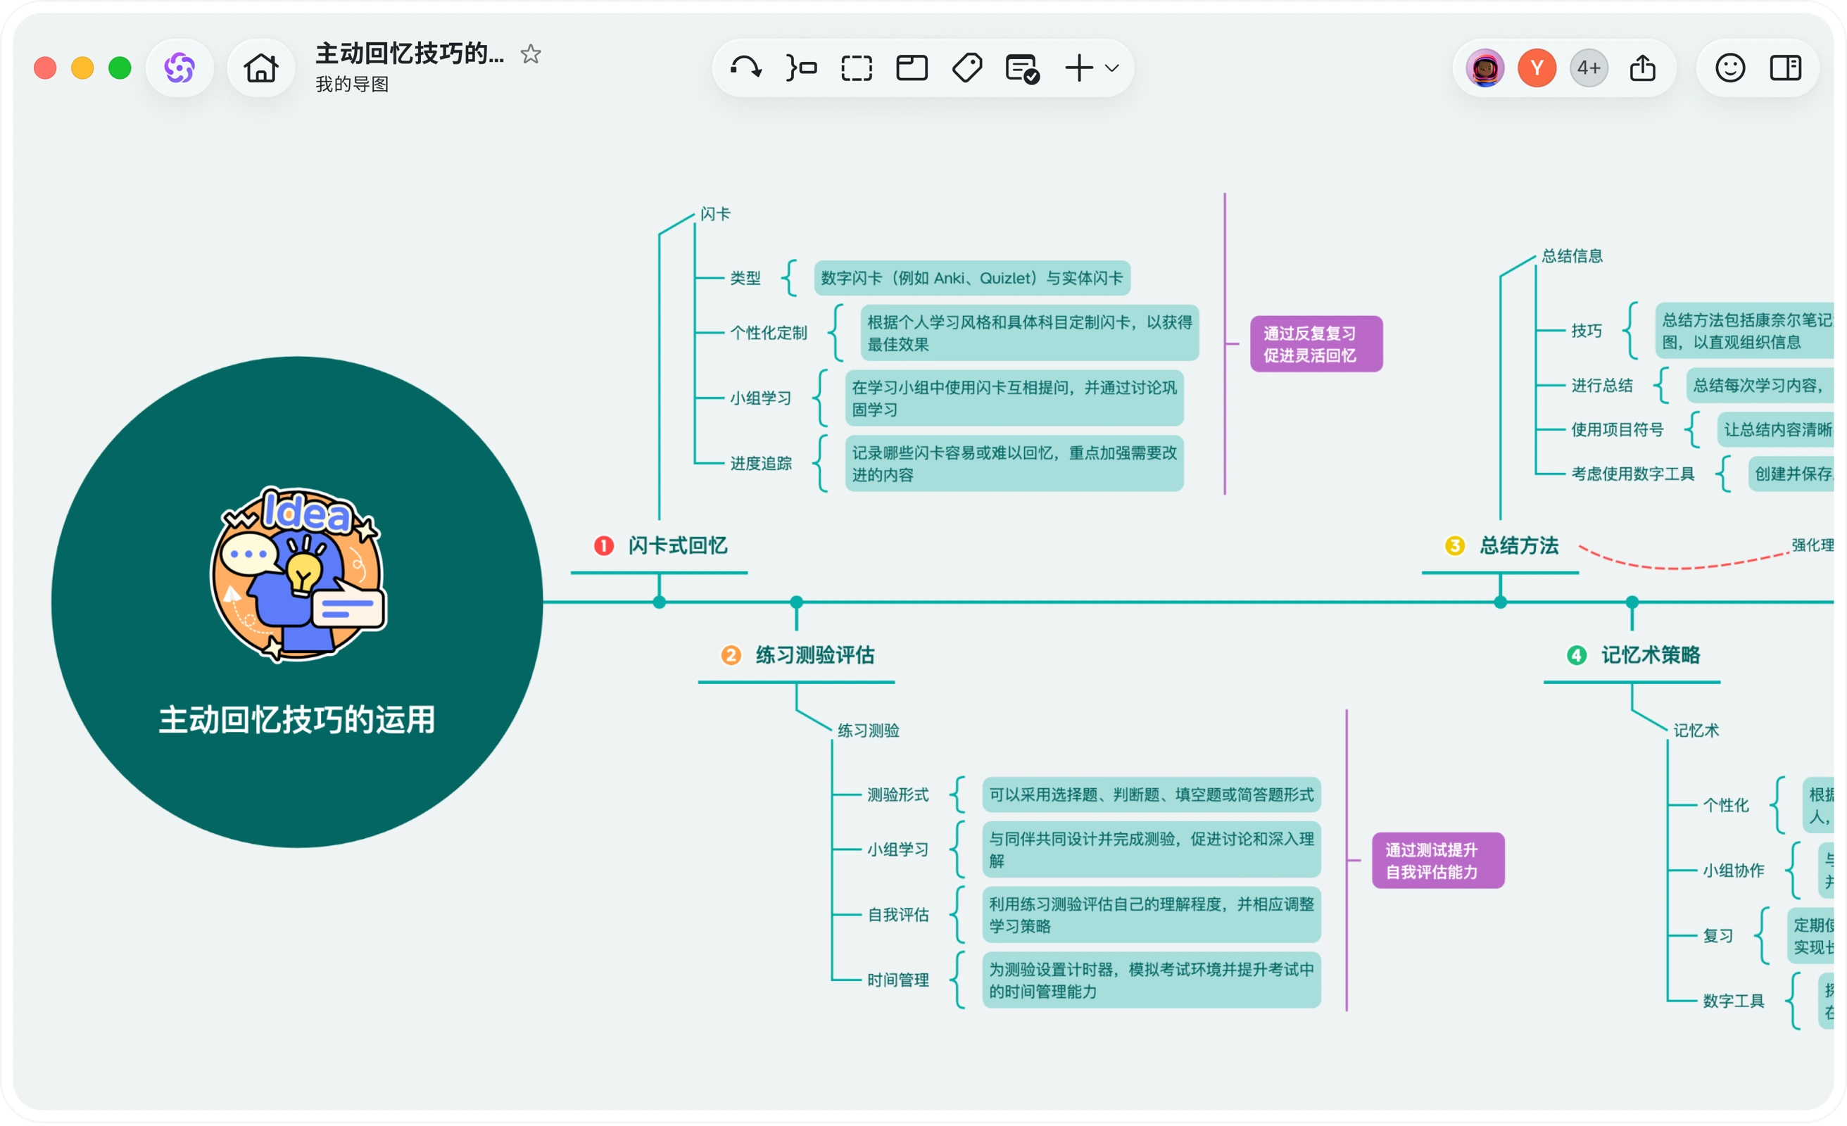Select the 使用项目符号 node
1847x1126 pixels.
tap(1618, 429)
